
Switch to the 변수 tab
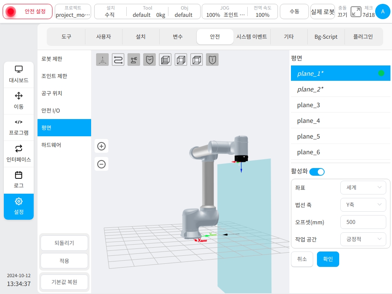click(x=178, y=37)
